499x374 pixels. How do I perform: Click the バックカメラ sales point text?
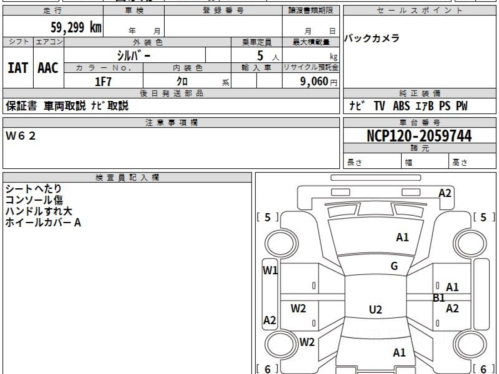coord(372,39)
